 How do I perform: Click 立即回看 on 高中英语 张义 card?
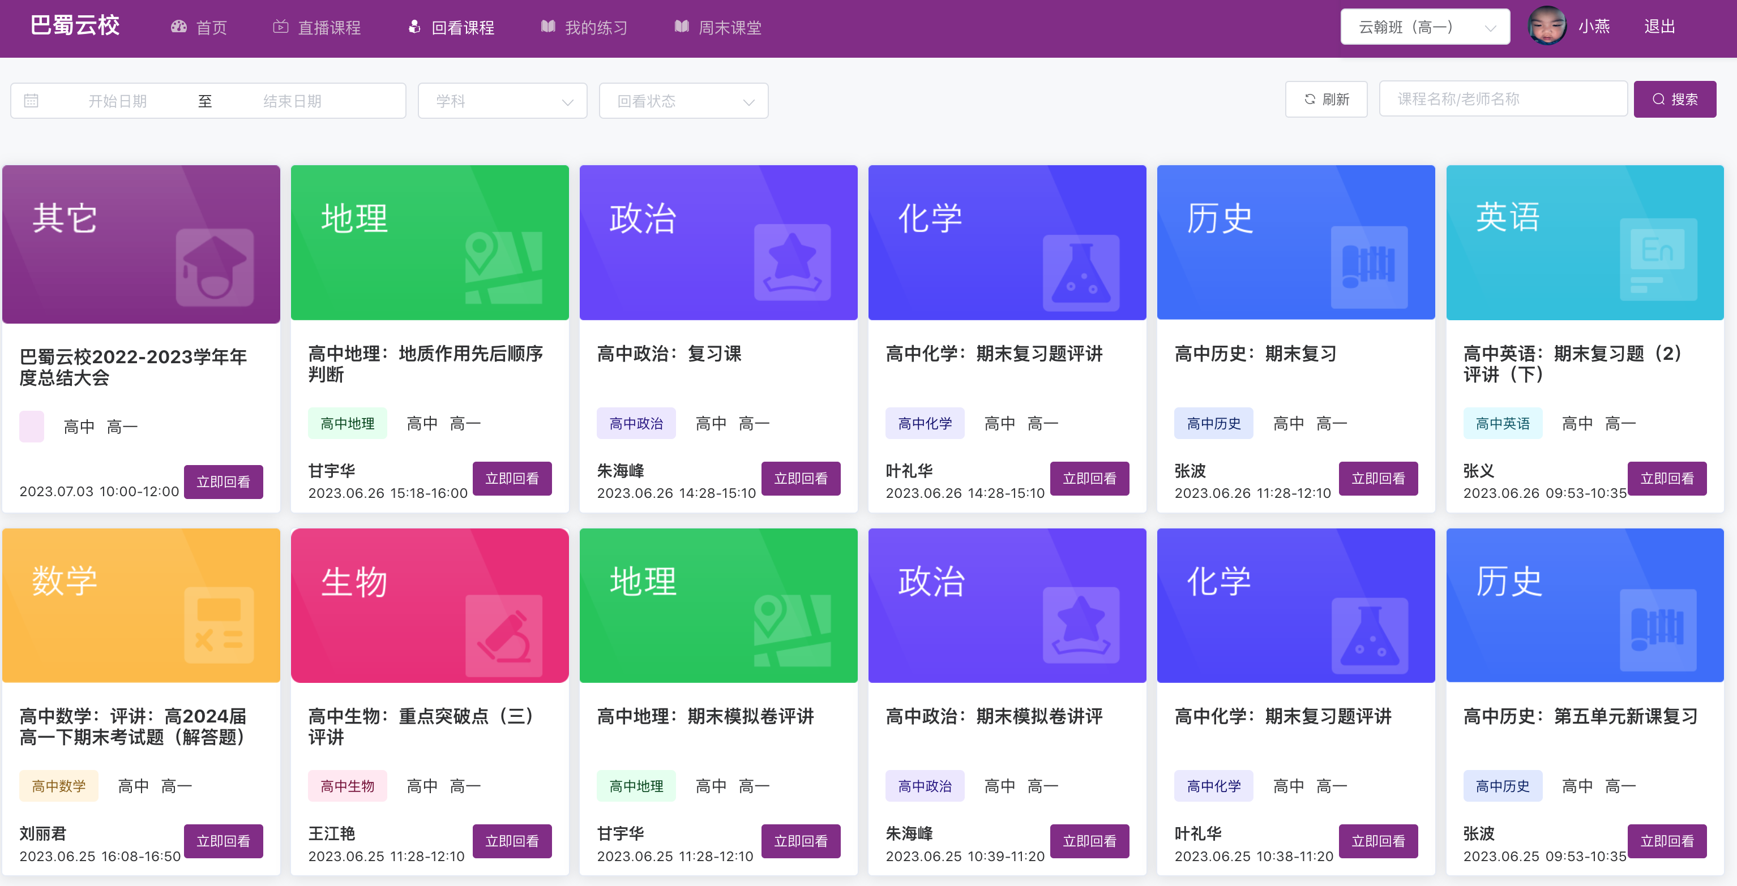pyautogui.click(x=1667, y=479)
